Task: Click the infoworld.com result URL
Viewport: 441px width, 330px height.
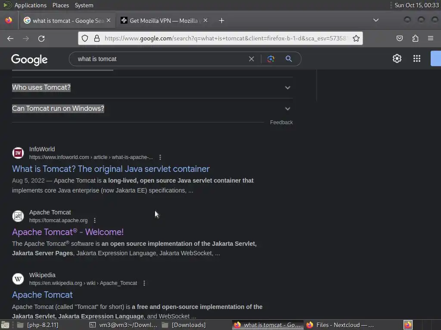Action: coord(91,157)
